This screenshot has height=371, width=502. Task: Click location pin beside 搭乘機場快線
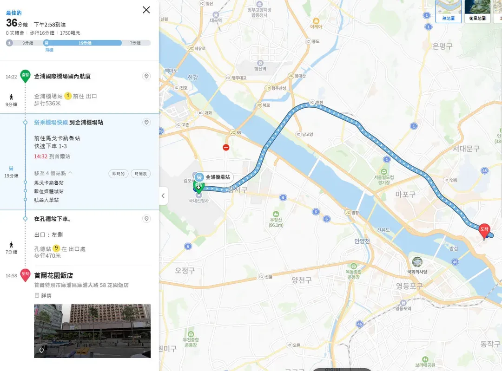coord(146,122)
